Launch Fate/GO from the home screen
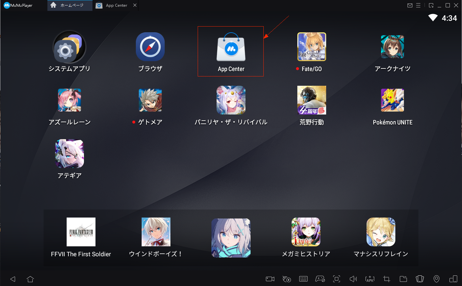This screenshot has width=462, height=286. pos(312,47)
